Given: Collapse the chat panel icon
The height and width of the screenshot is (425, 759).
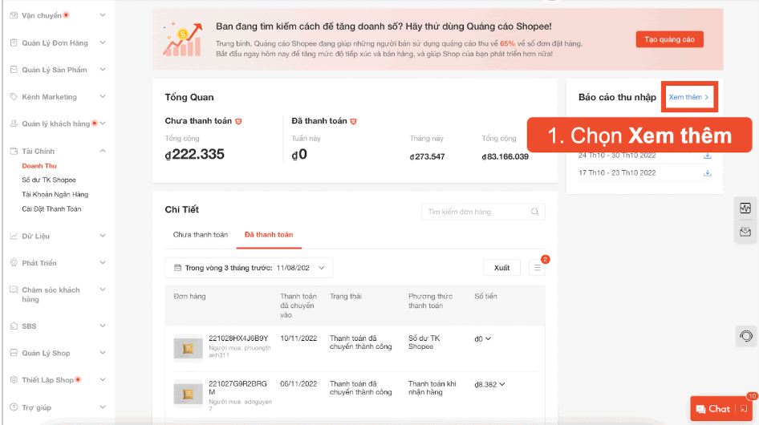Looking at the screenshot, I should coord(744,409).
